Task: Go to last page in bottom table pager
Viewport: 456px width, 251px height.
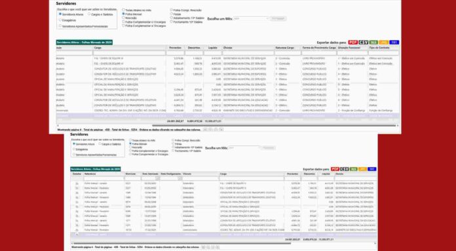Action: point(218,247)
